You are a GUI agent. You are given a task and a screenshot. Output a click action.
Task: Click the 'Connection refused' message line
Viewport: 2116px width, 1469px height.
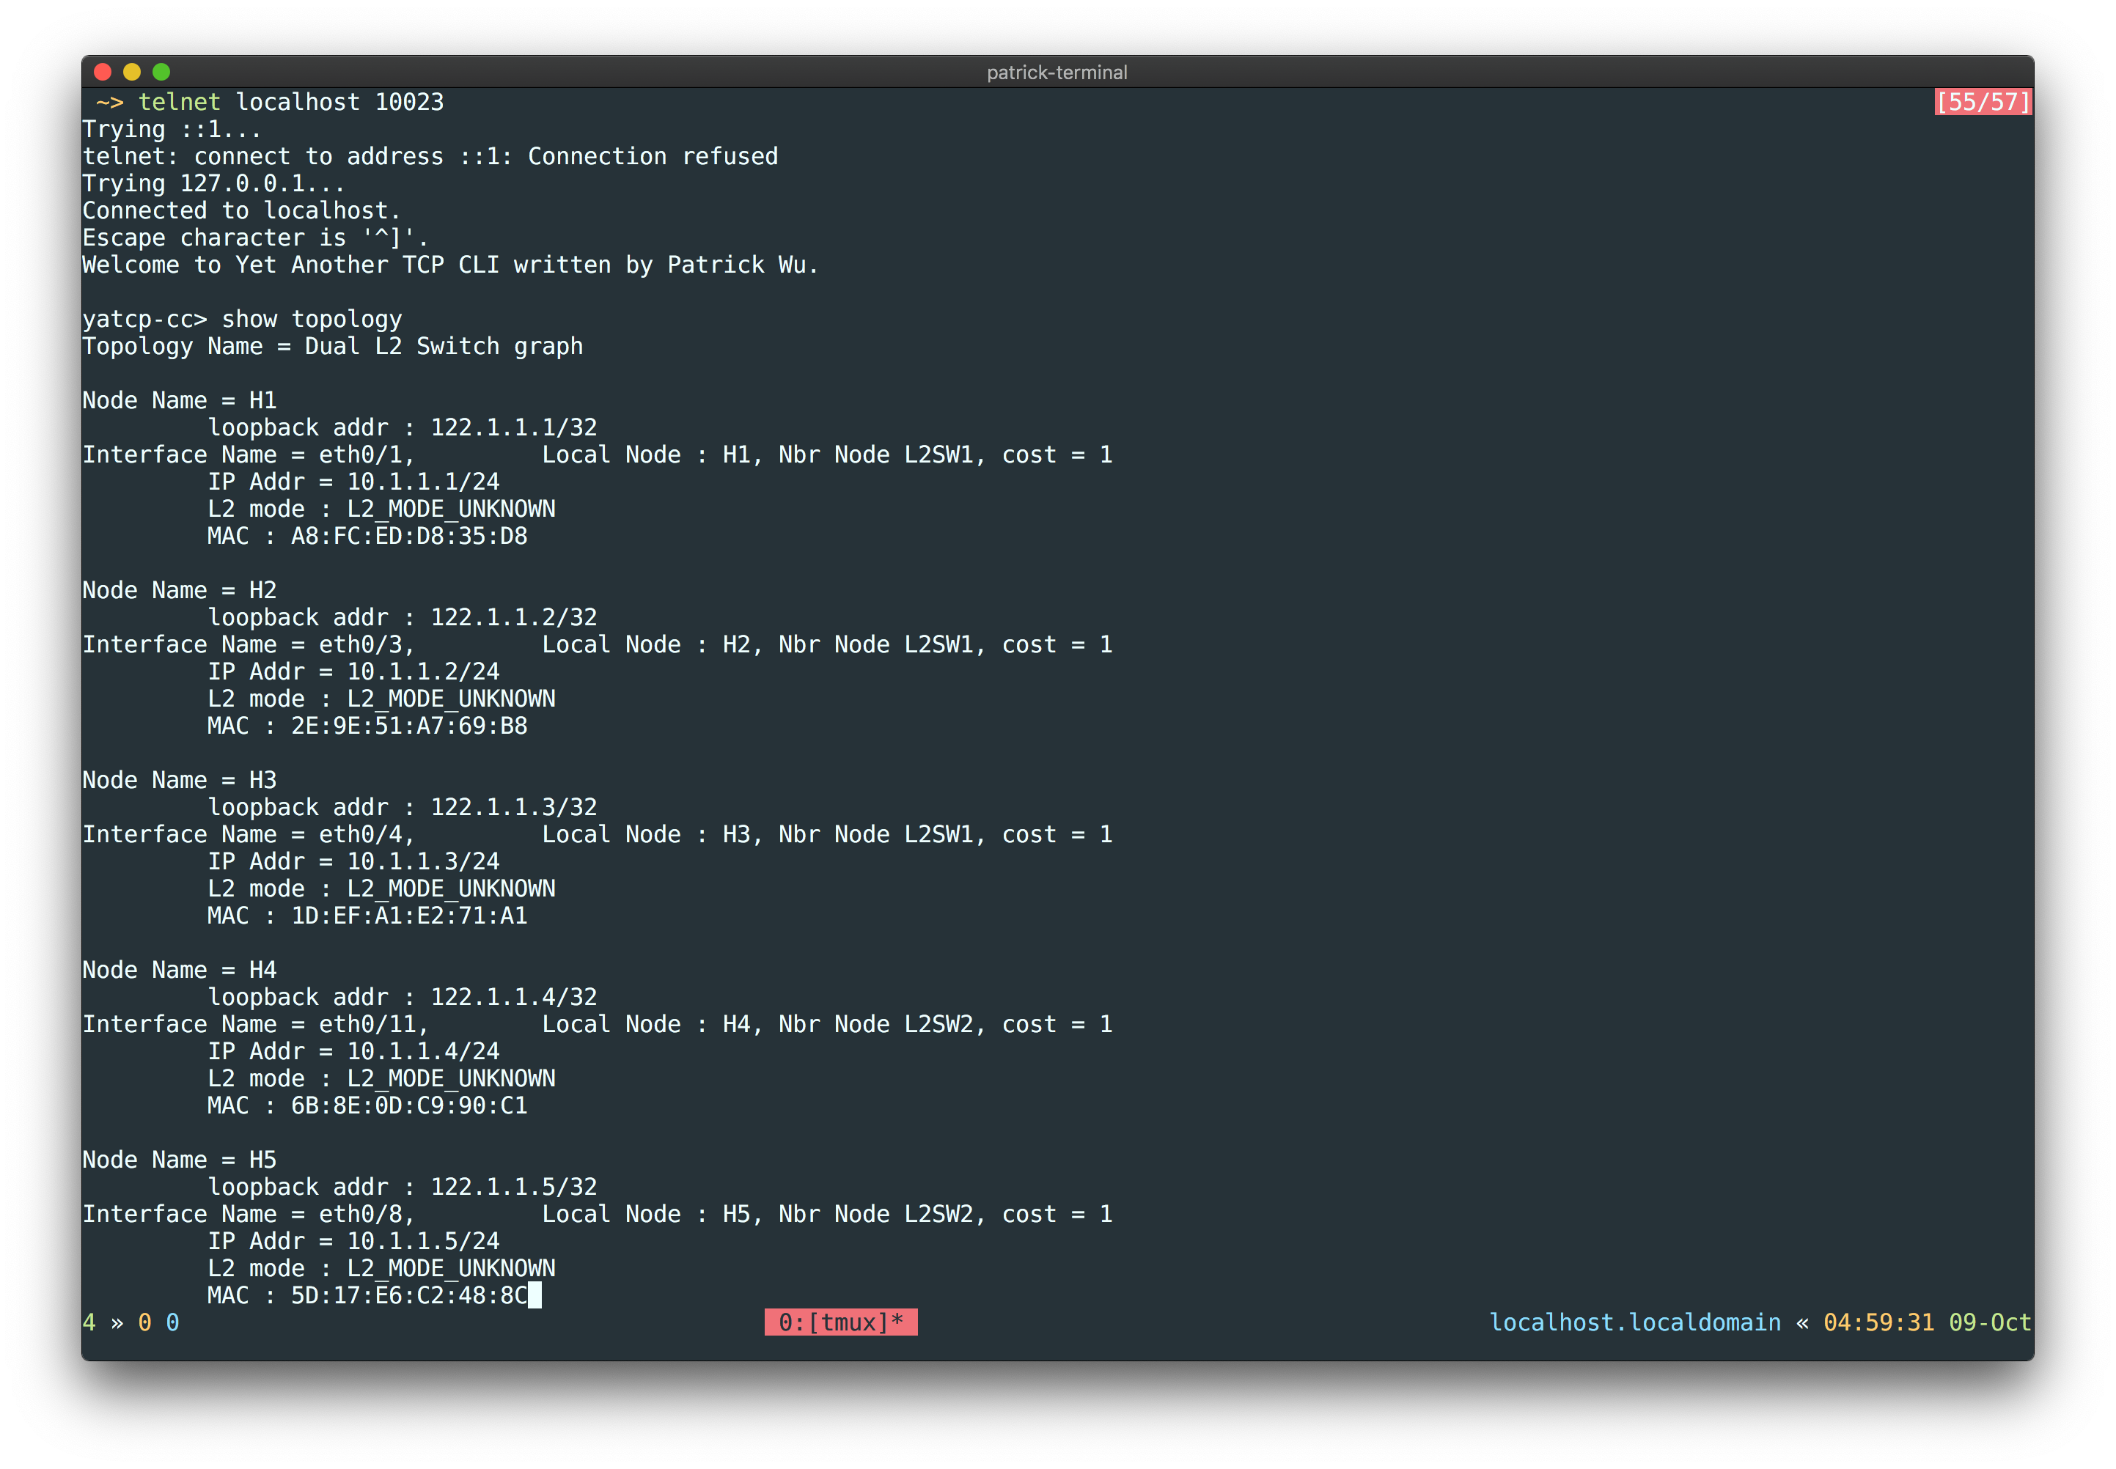point(430,156)
